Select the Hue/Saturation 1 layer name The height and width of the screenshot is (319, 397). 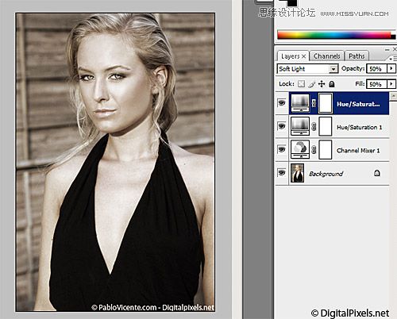[x=359, y=127]
